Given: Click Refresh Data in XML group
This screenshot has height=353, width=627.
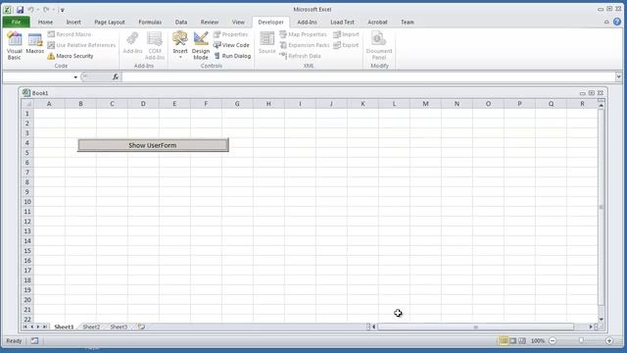Looking at the screenshot, I should [301, 56].
